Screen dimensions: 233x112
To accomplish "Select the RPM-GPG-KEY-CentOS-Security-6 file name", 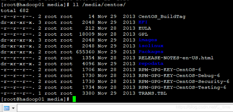I will tap(184, 81).
